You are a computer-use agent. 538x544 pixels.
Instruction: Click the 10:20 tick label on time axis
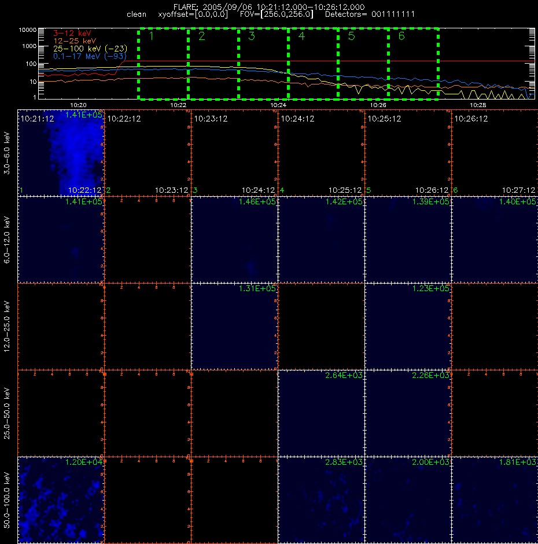tap(78, 105)
